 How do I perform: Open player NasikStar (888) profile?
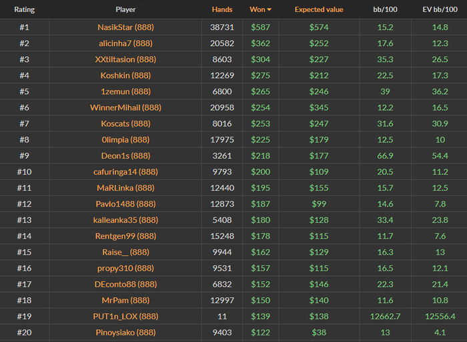point(125,27)
